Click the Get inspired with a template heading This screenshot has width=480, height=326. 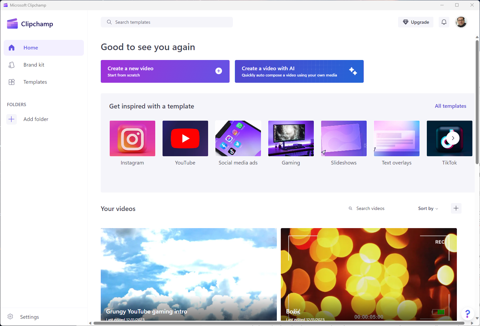(x=152, y=106)
